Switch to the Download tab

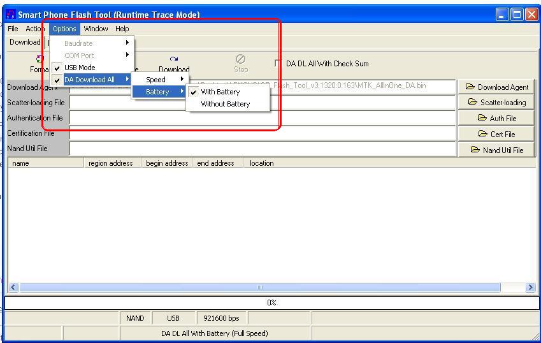tap(25, 42)
